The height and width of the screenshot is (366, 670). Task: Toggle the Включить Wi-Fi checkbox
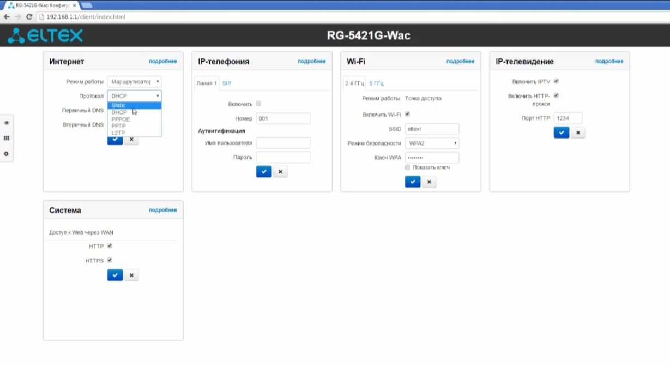click(x=407, y=114)
